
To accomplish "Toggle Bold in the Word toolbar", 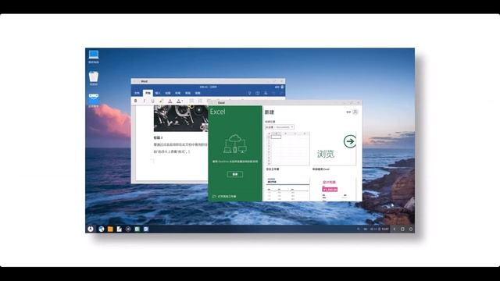I will [135, 101].
